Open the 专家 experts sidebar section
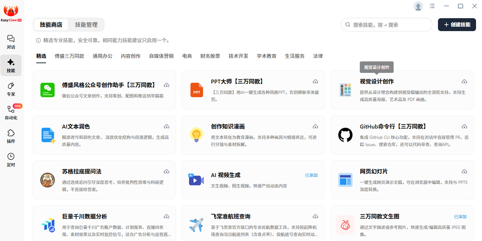Viewport: 482px width, 241px height. click(11, 89)
